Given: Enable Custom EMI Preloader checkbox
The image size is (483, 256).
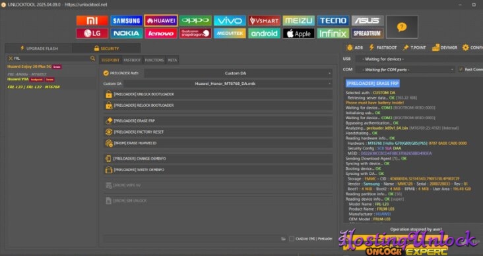Looking at the screenshot, I should click(292, 239).
